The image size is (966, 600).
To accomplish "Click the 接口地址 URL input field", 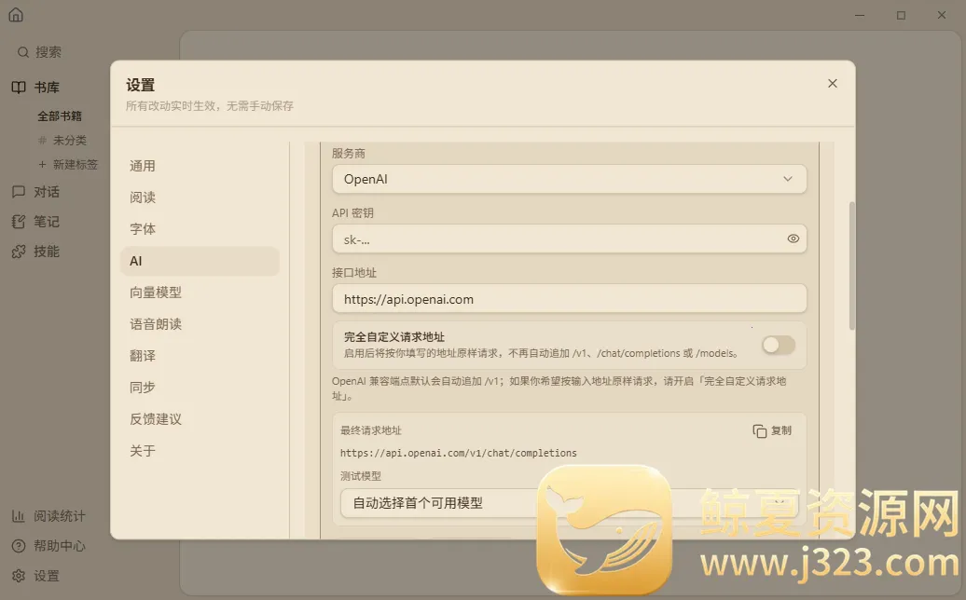I will click(x=569, y=299).
